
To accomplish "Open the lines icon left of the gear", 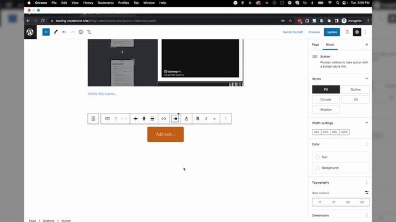I will (x=348, y=32).
